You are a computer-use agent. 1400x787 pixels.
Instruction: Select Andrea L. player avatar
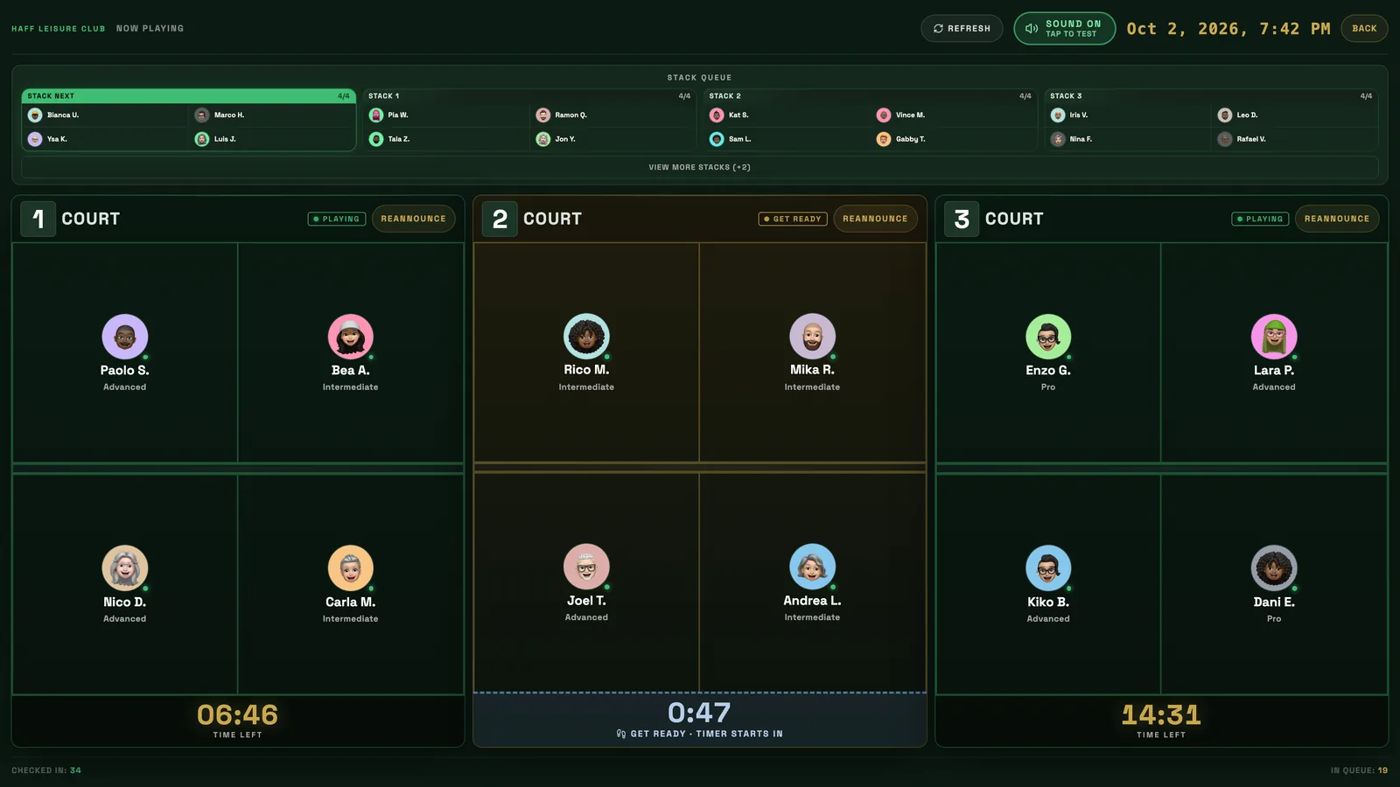pos(812,567)
